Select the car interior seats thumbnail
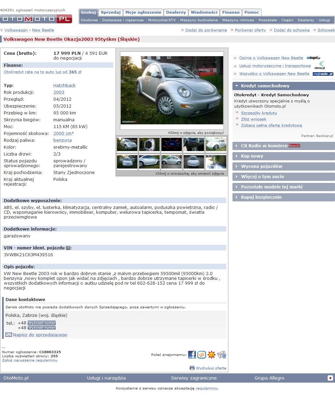Viewport: 335px width, 397px height. (x=194, y=144)
